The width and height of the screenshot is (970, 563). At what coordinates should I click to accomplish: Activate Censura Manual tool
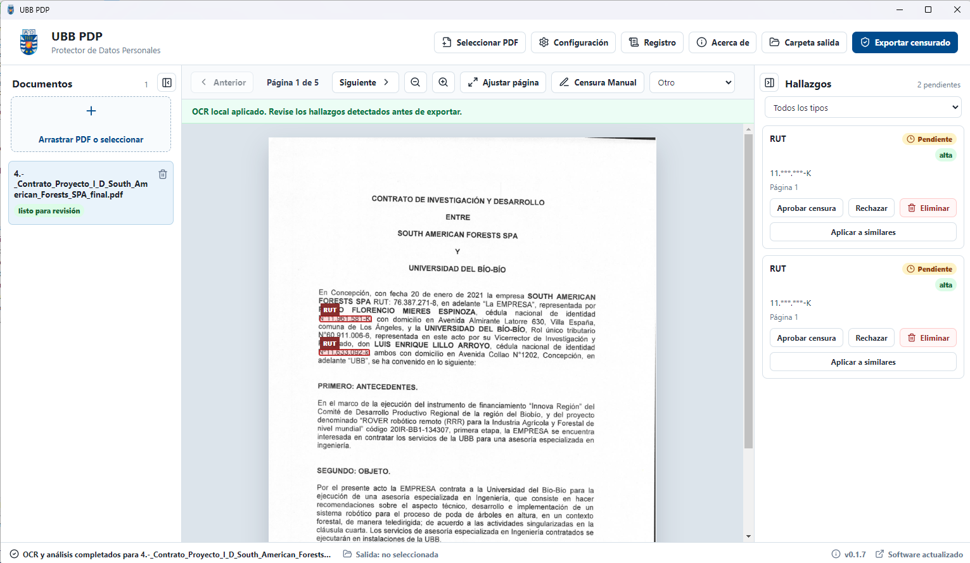point(598,82)
